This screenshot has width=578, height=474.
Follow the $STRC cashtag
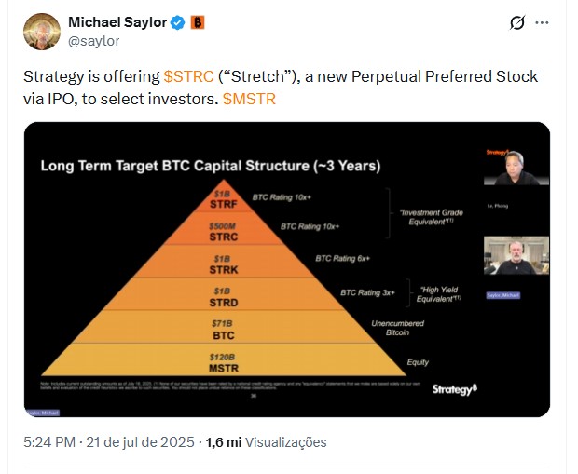click(x=188, y=76)
